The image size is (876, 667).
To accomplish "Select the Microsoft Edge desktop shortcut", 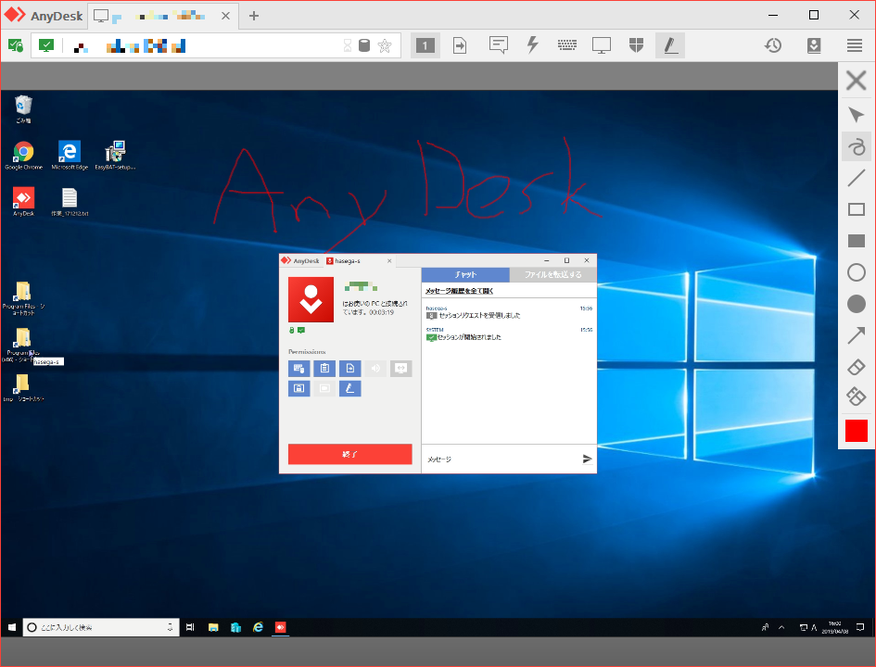I will point(70,155).
